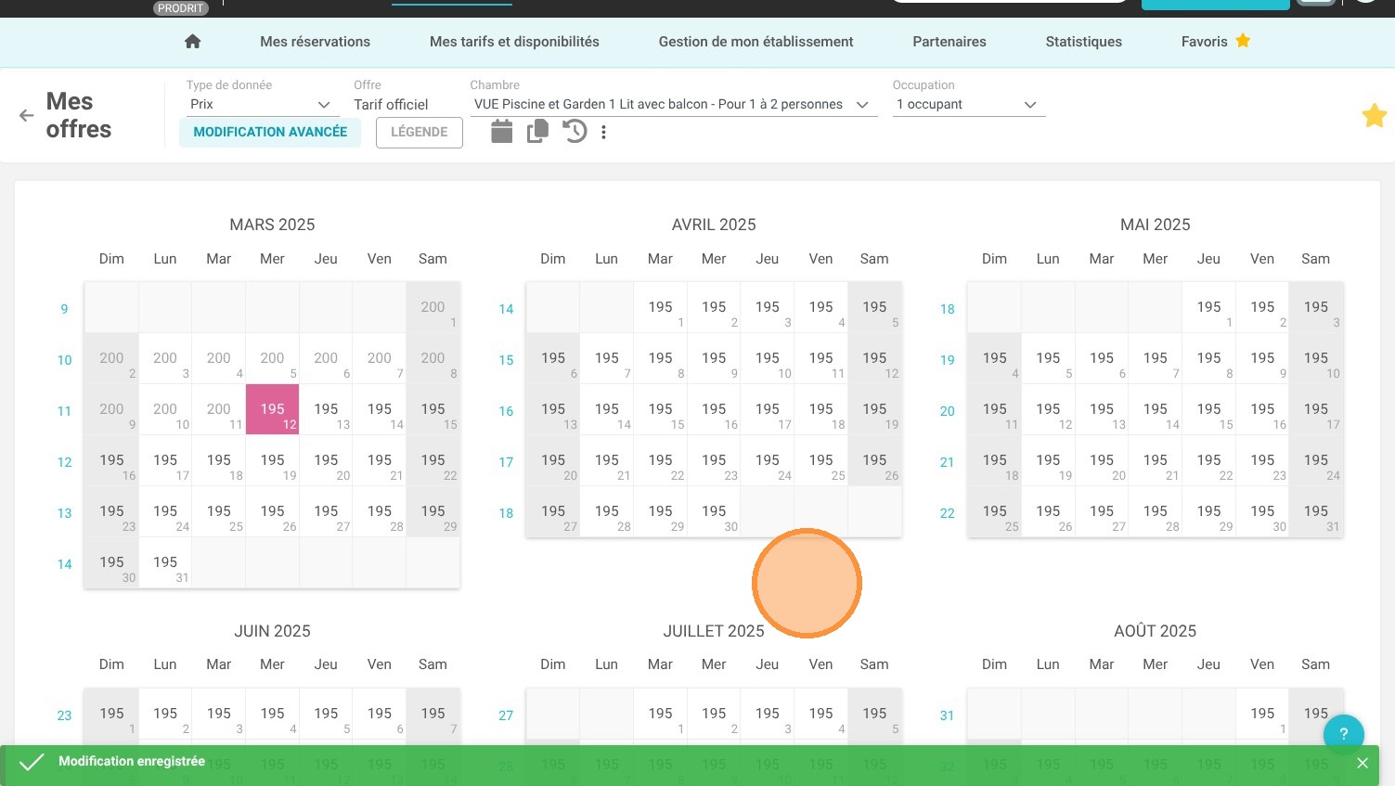1395x786 pixels.
Task: Dismiss the Modification enregistrée notification
Action: [x=1362, y=763]
